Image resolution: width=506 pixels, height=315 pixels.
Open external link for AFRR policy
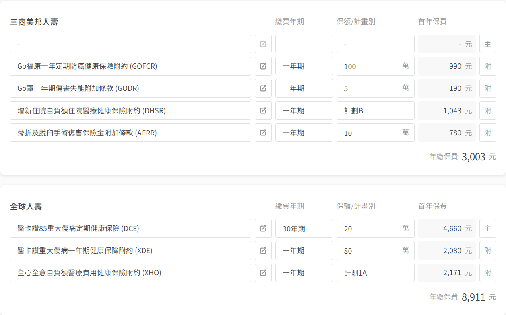[263, 133]
